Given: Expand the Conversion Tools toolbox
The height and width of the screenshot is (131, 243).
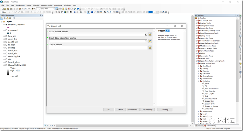Looking at the screenshot, I should click(196, 28).
